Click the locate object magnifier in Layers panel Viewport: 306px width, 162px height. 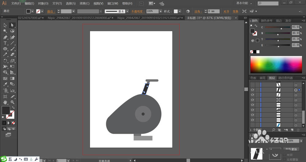[x=274, y=130]
